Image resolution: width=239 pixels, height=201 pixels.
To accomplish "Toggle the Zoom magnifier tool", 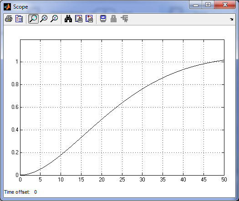I will click(x=33, y=19).
